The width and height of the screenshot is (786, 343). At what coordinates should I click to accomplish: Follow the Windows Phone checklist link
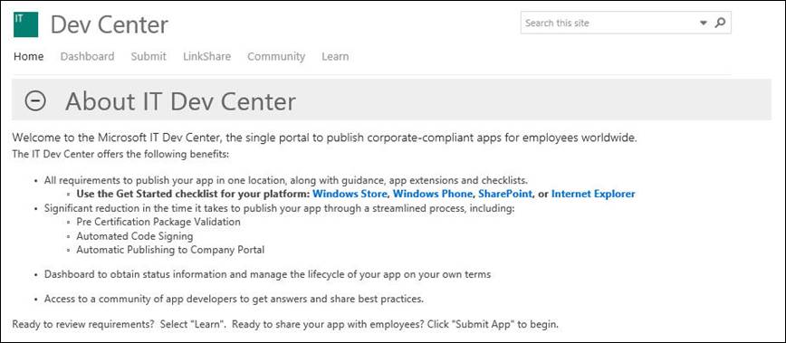point(433,194)
